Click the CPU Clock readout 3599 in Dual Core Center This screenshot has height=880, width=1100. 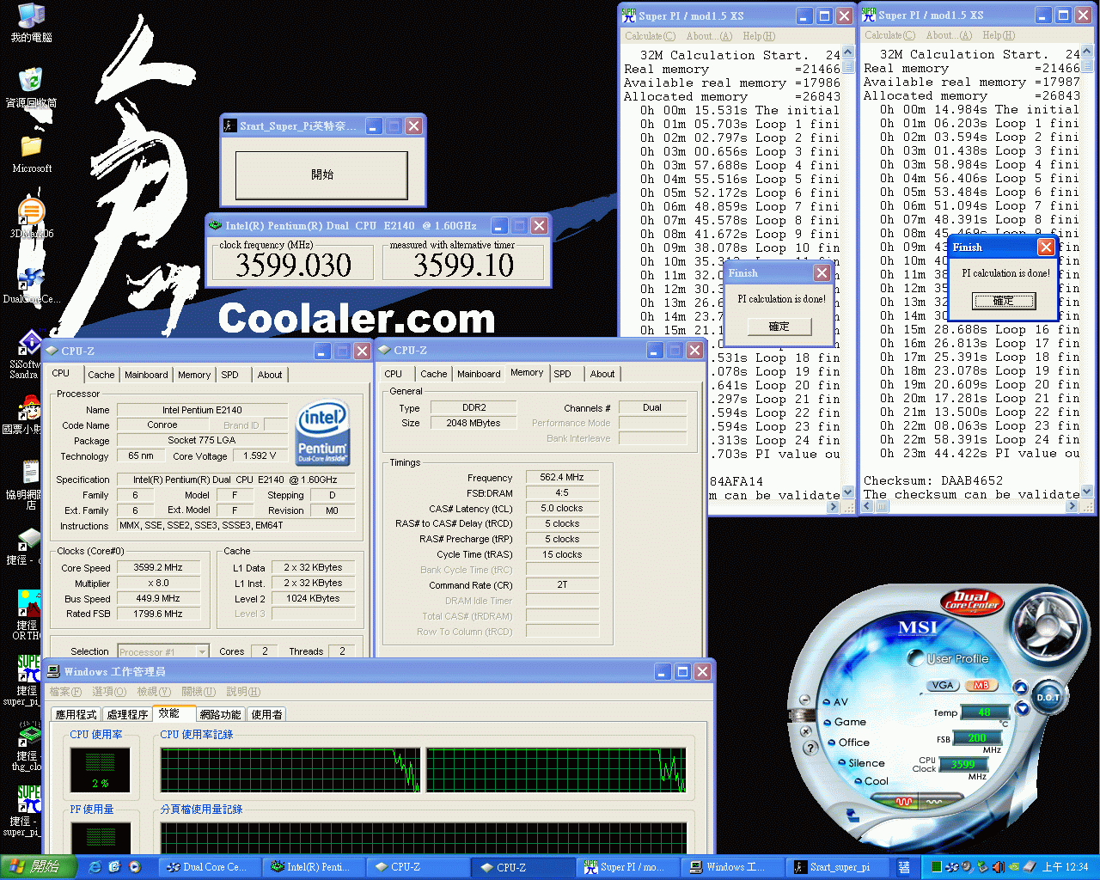point(962,764)
